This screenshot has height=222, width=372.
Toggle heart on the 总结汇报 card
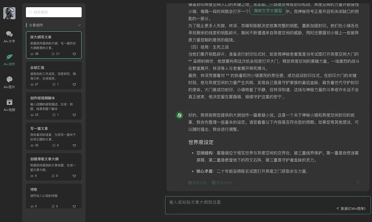point(74,84)
